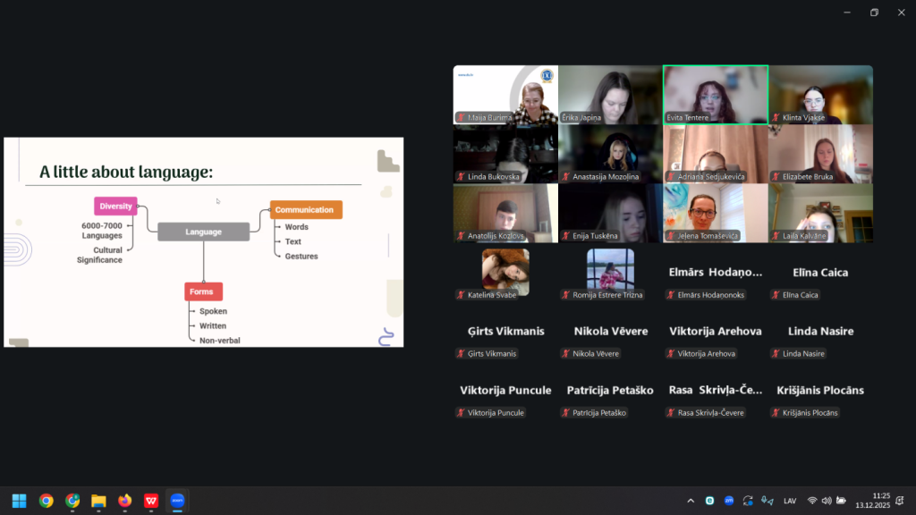Open the Windows Start menu
This screenshot has width=916, height=515.
pyautogui.click(x=19, y=501)
